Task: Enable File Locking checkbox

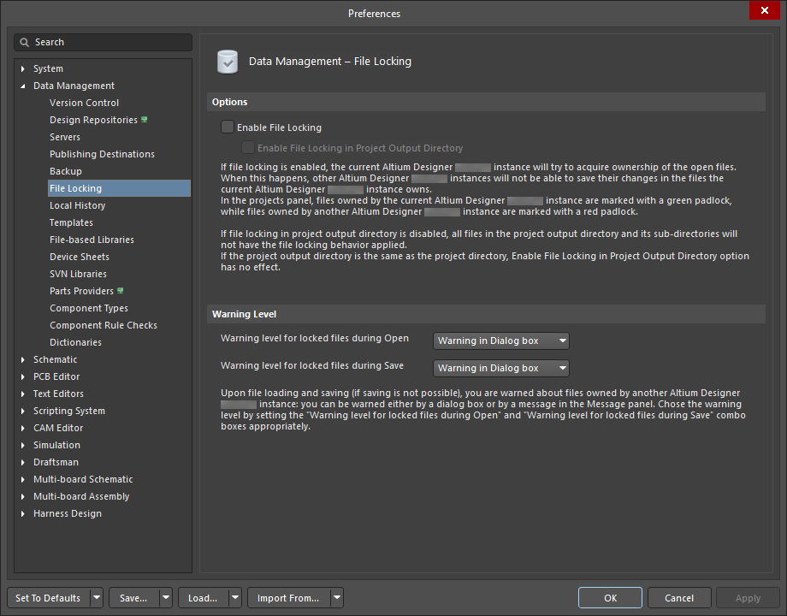Action: [228, 127]
